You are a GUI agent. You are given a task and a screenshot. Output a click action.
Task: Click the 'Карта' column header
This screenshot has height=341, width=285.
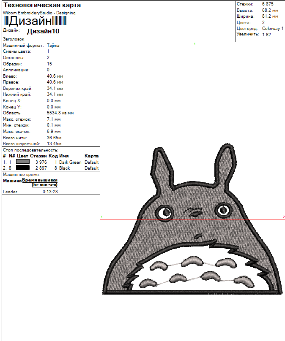point(91,156)
